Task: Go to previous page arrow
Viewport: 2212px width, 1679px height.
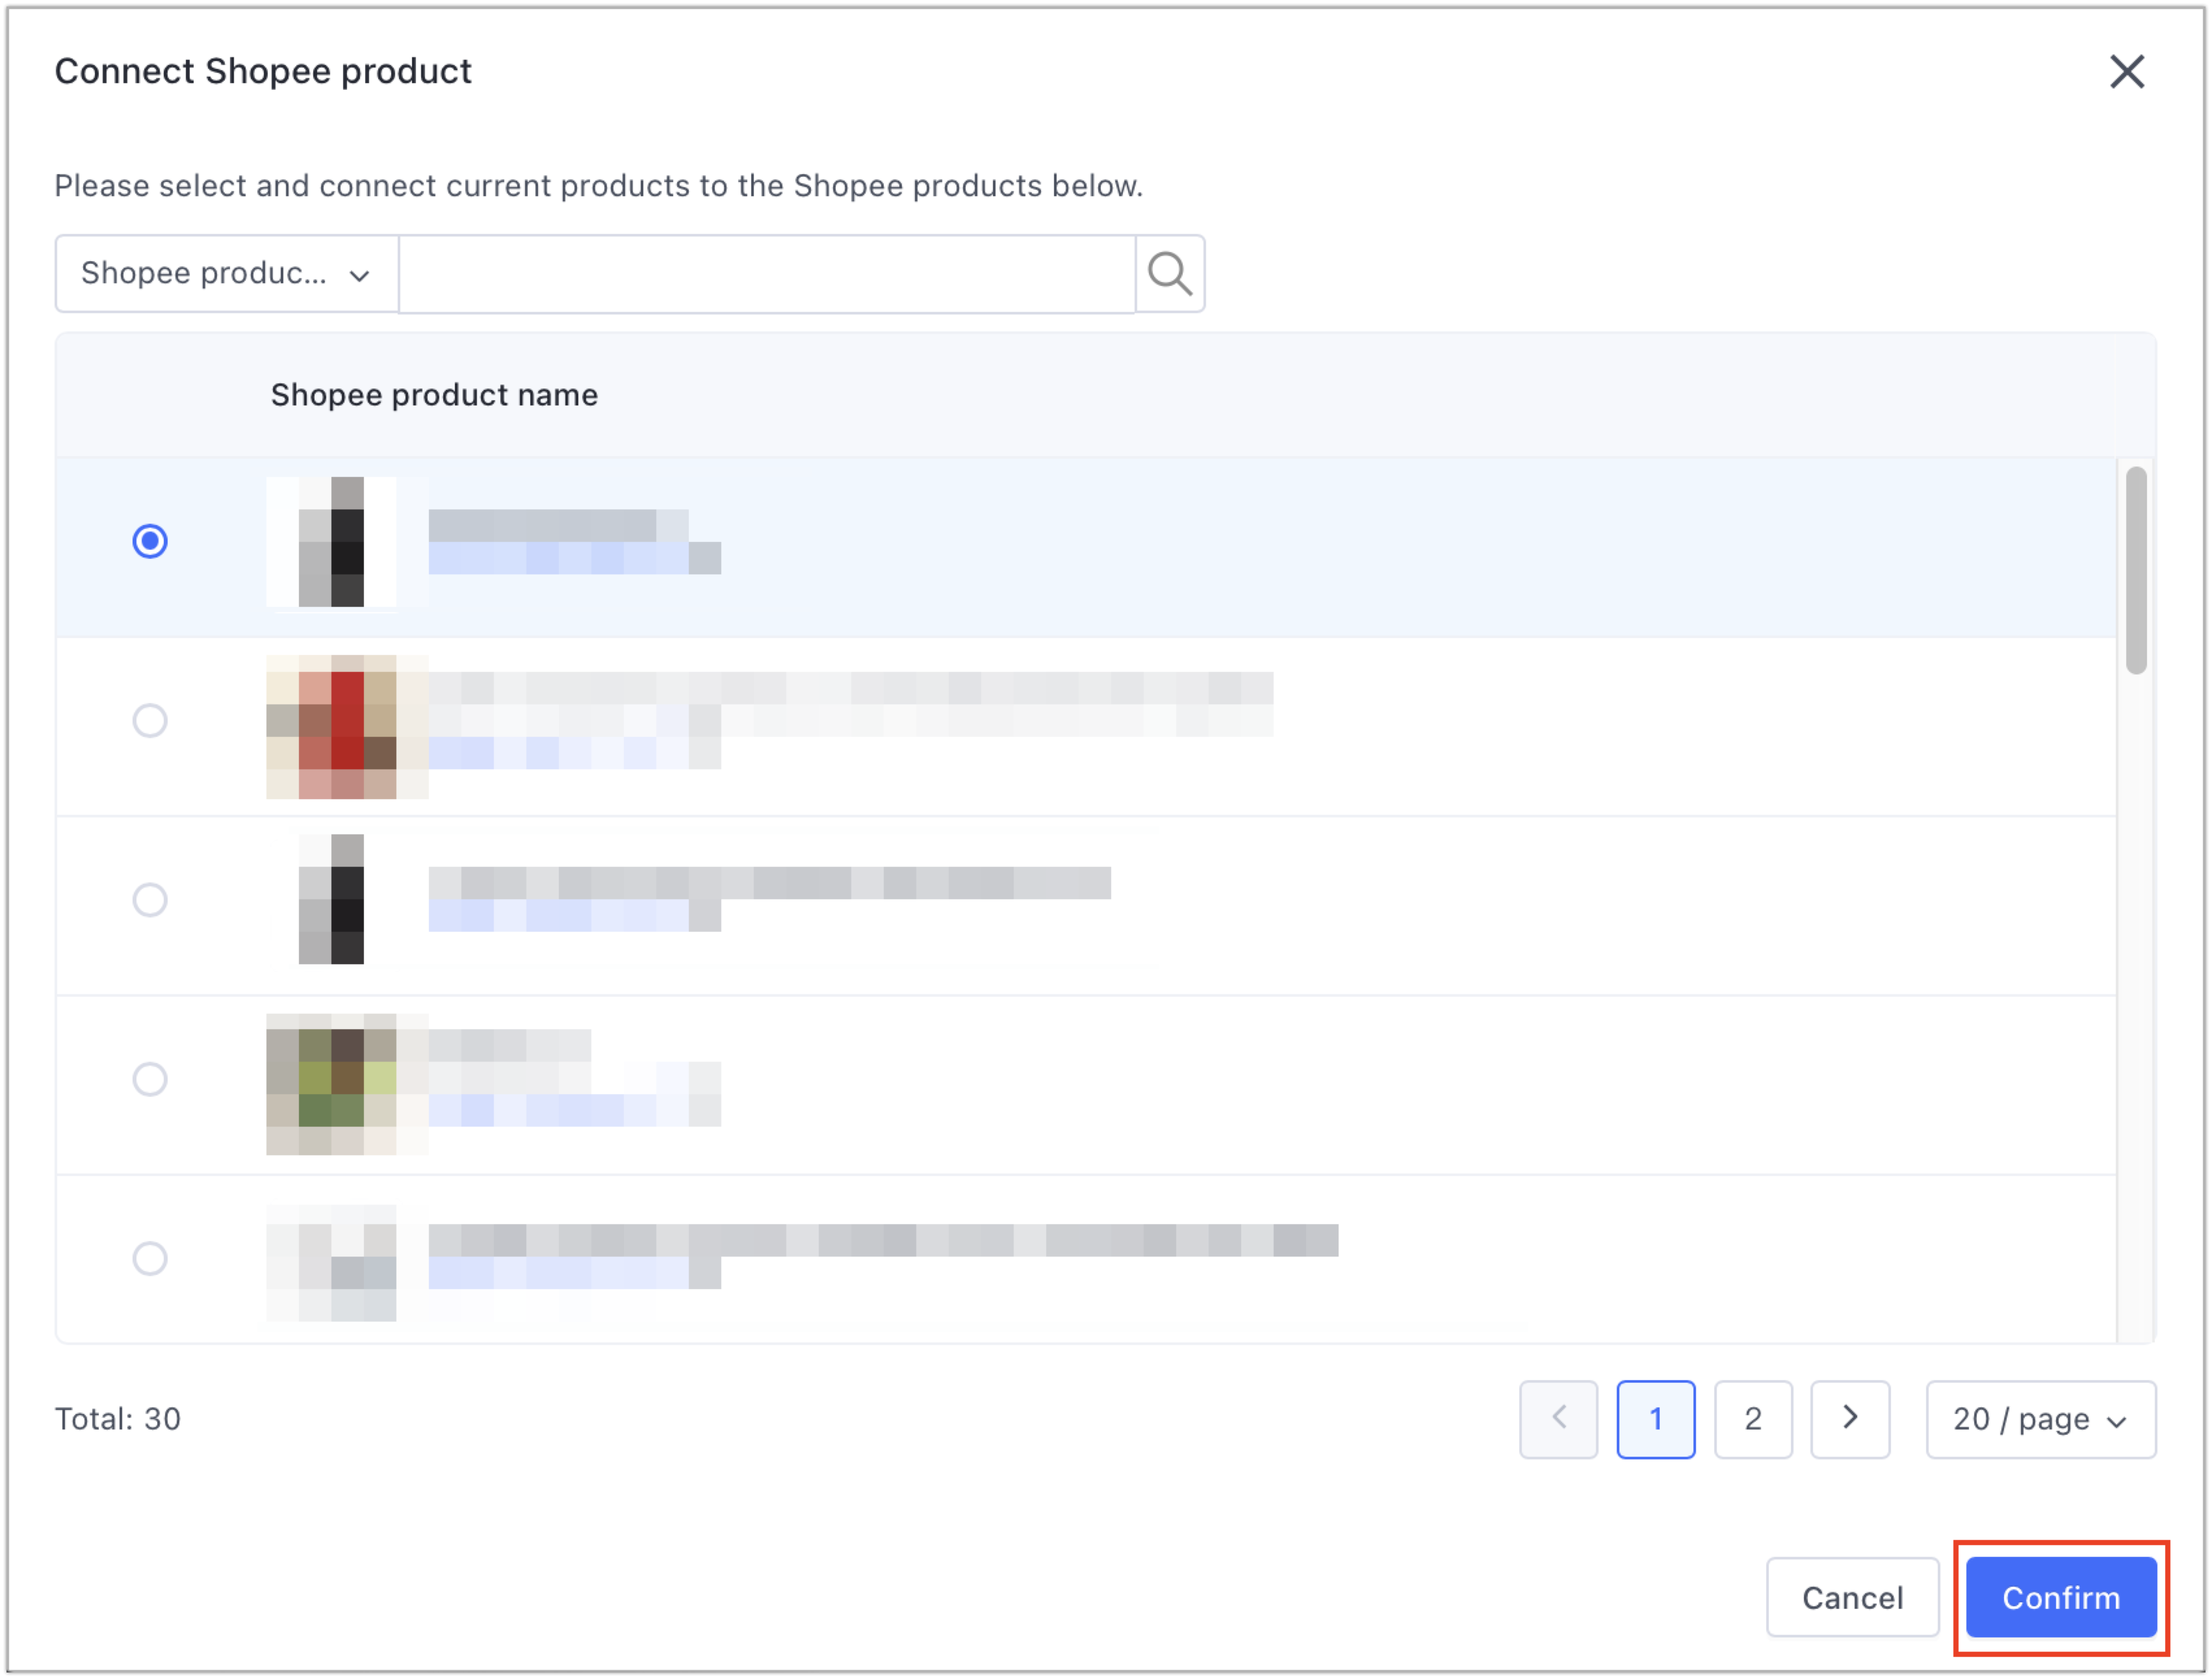Action: (x=1558, y=1418)
